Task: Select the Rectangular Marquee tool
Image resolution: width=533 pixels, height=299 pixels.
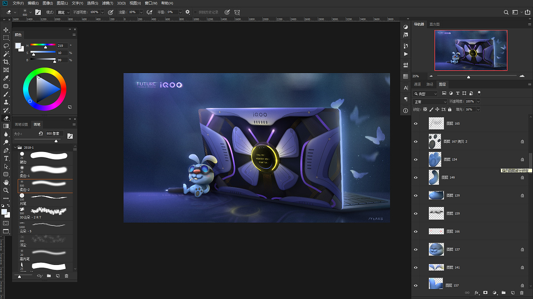Action: click(x=6, y=38)
